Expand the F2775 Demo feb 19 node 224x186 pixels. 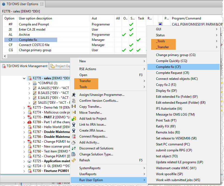coord(25,107)
